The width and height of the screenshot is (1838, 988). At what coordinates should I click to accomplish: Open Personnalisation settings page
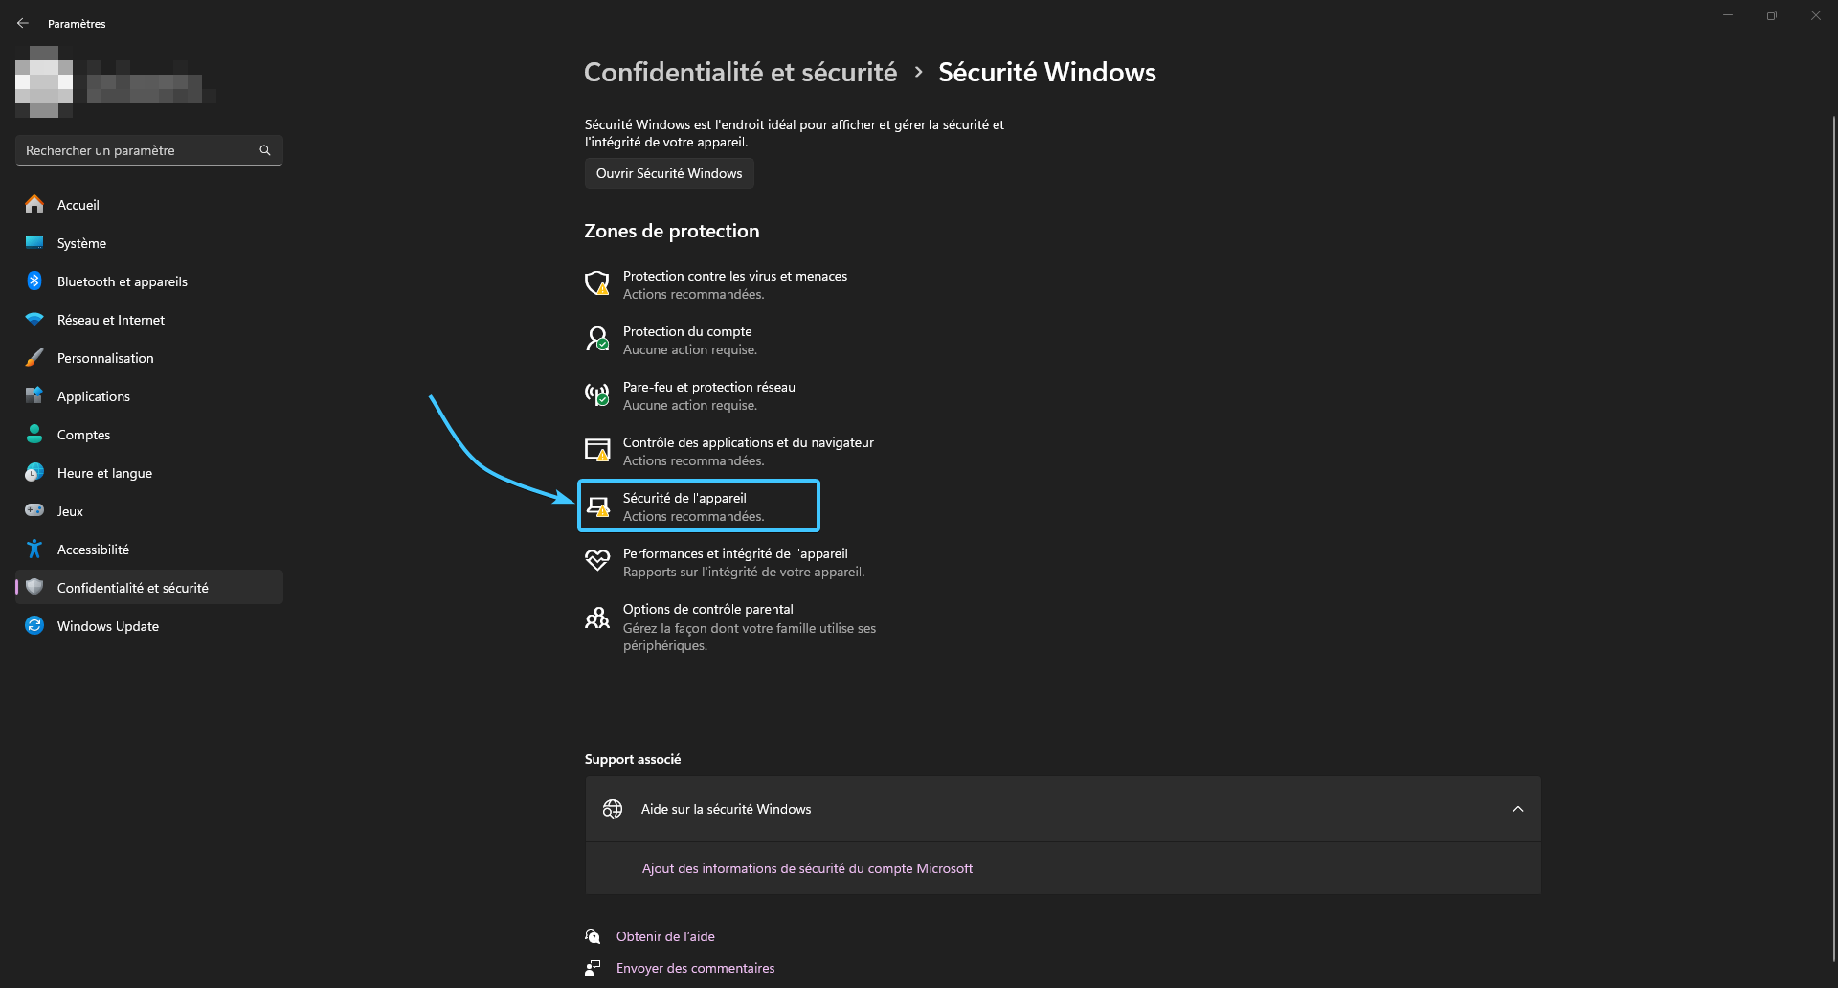[x=149, y=358]
